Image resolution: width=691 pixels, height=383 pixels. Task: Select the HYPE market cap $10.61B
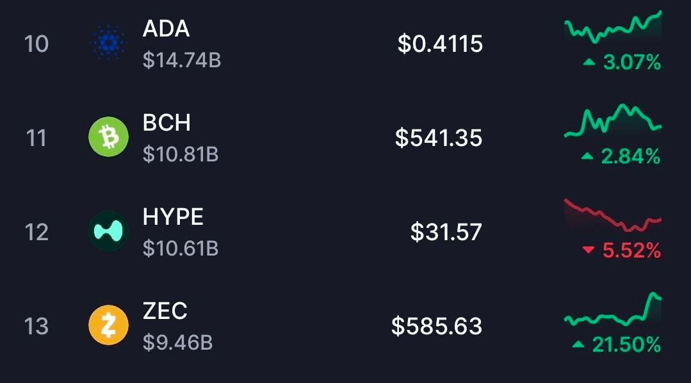(x=179, y=248)
